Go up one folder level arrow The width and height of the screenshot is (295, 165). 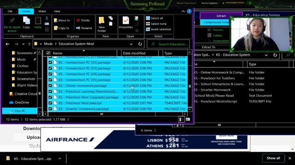pos(29,44)
